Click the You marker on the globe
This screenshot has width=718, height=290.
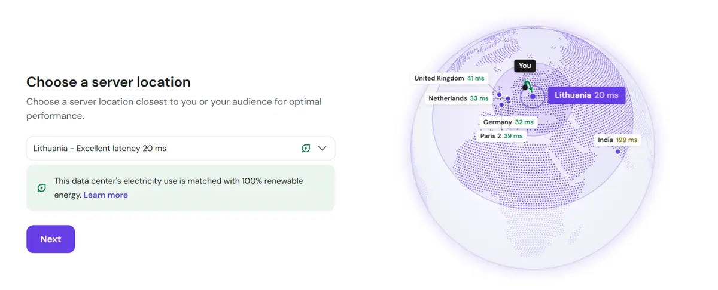pyautogui.click(x=525, y=66)
